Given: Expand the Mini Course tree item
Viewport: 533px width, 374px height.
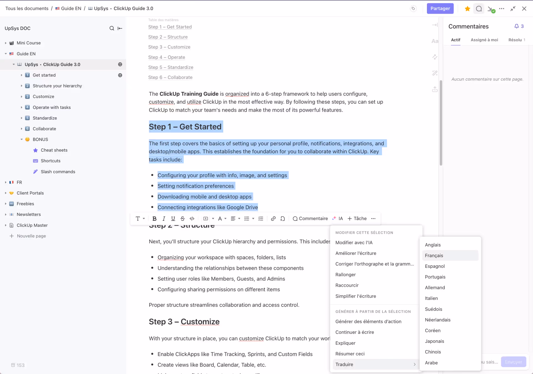Looking at the screenshot, I should [x=6, y=43].
